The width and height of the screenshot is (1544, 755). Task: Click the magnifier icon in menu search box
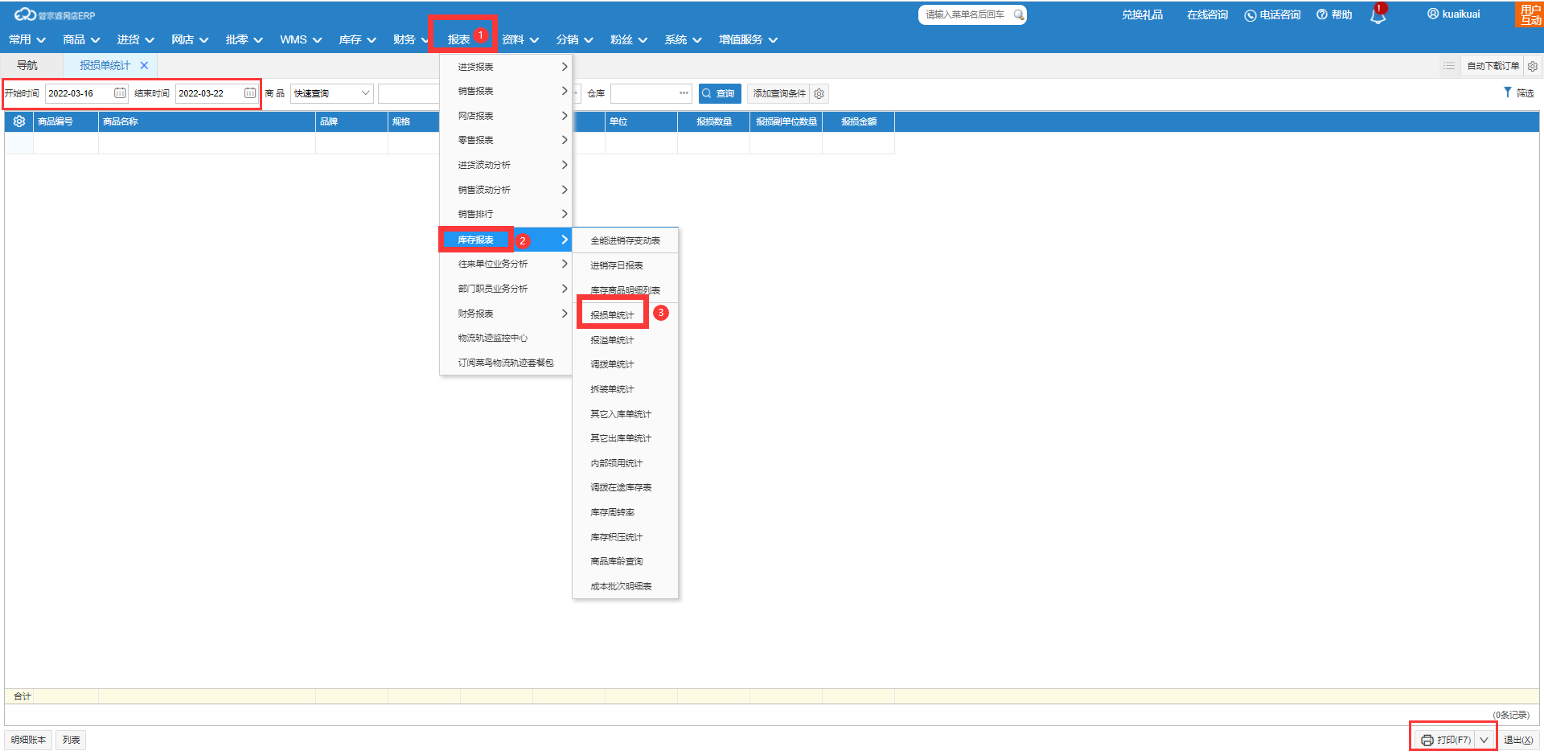coord(1018,14)
